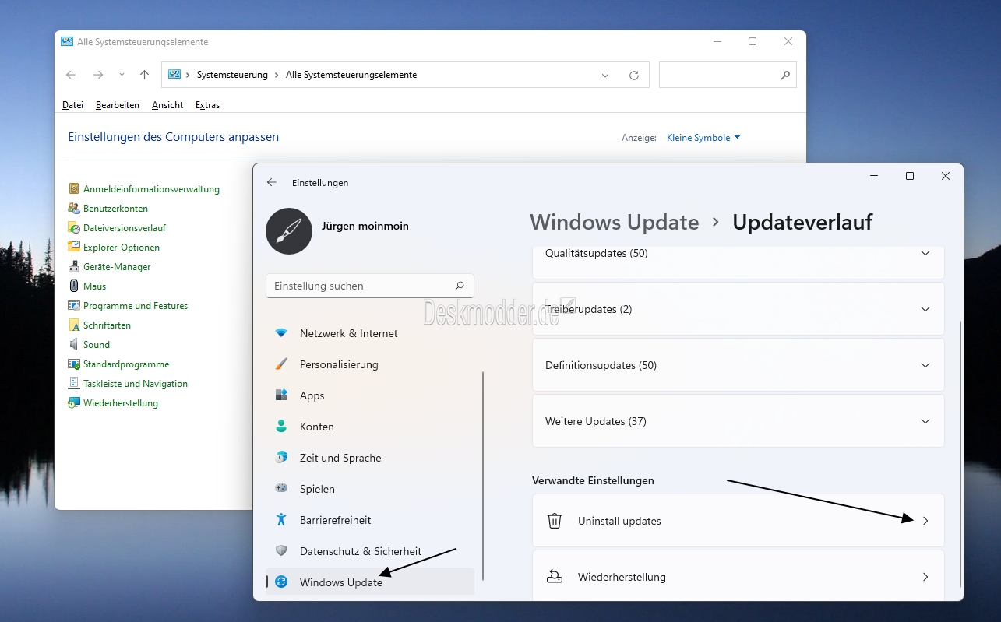Click the back arrow in Einstellungen window
This screenshot has height=622, width=1001.
271,182
